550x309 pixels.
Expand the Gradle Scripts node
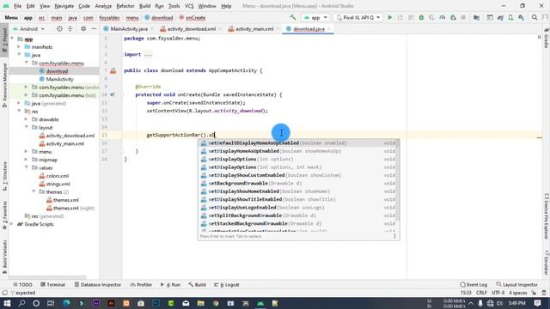pos(13,224)
